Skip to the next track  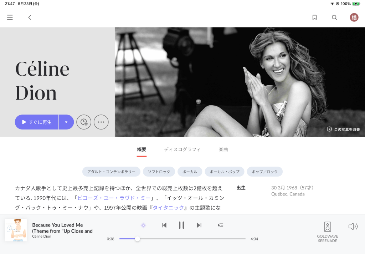(199, 225)
